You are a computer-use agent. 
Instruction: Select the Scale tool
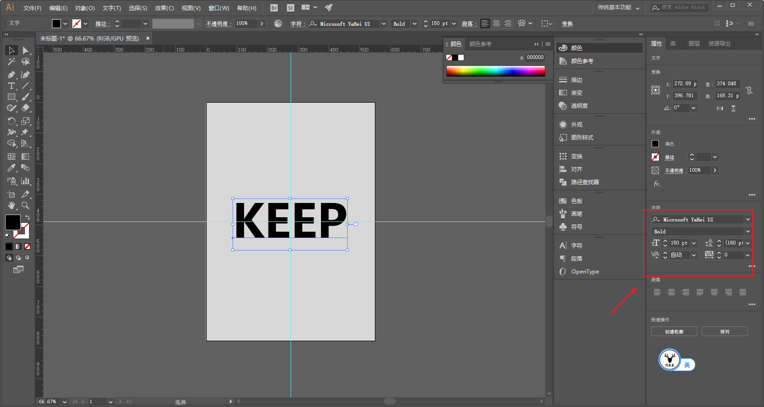(26, 121)
